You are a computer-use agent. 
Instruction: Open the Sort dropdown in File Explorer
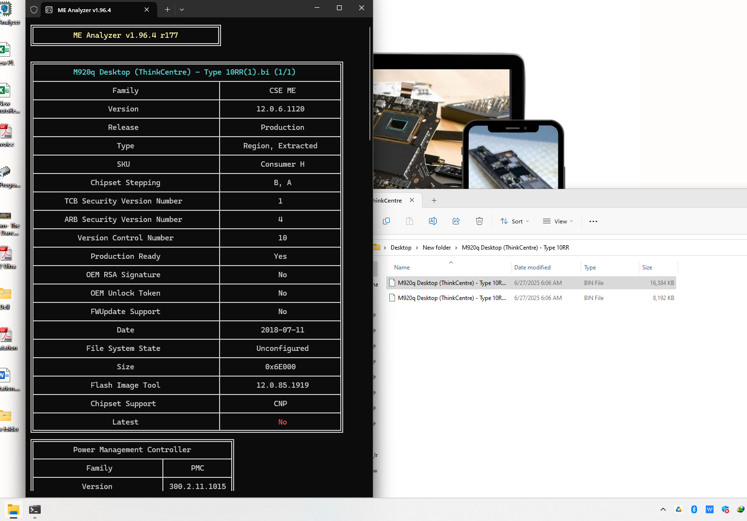(x=514, y=221)
